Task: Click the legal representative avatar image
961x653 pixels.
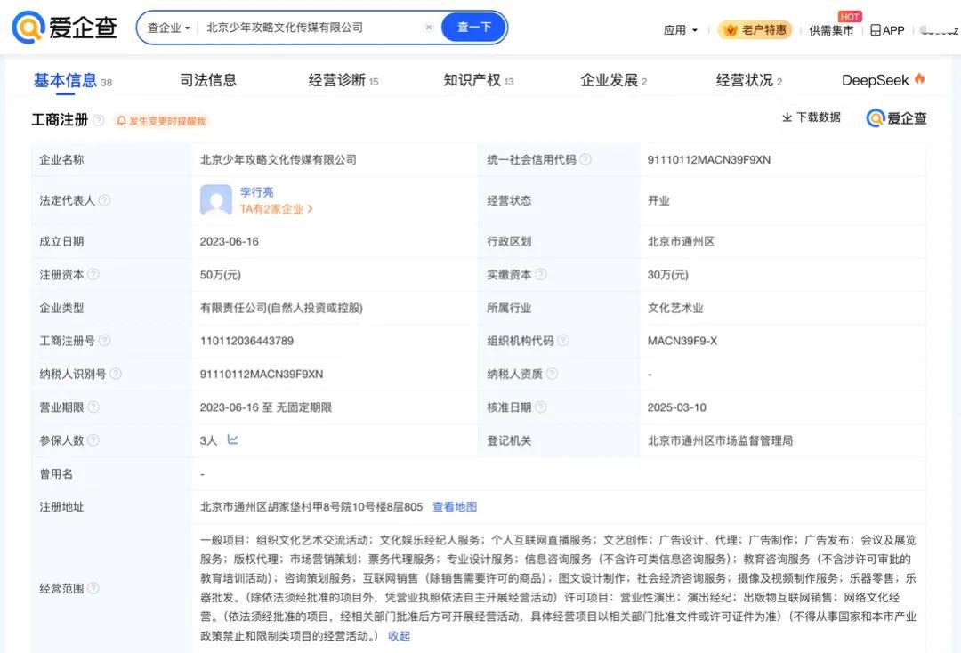Action: tap(215, 200)
